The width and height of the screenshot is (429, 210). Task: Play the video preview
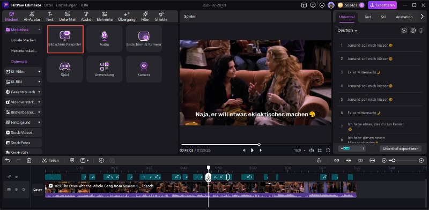[252, 151]
